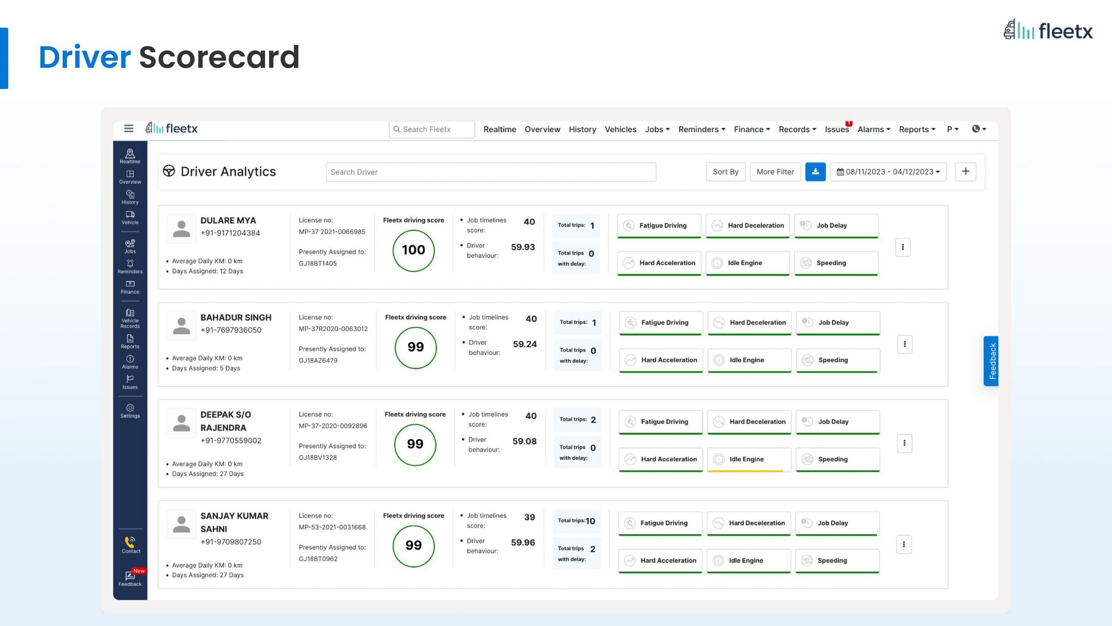The width and height of the screenshot is (1112, 626).
Task: Open Vehicle Records from the sidebar
Action: 130,317
